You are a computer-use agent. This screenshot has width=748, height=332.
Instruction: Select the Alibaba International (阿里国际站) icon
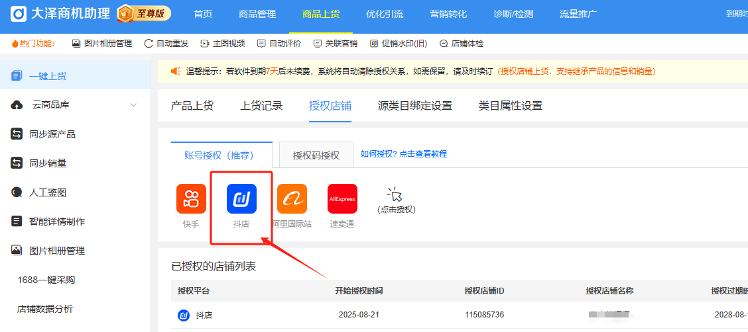pyautogui.click(x=292, y=199)
